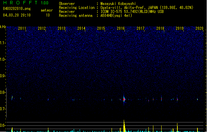Click the 2013 time axis marker
Viewport: 207px width, 132px height.
click(62, 28)
